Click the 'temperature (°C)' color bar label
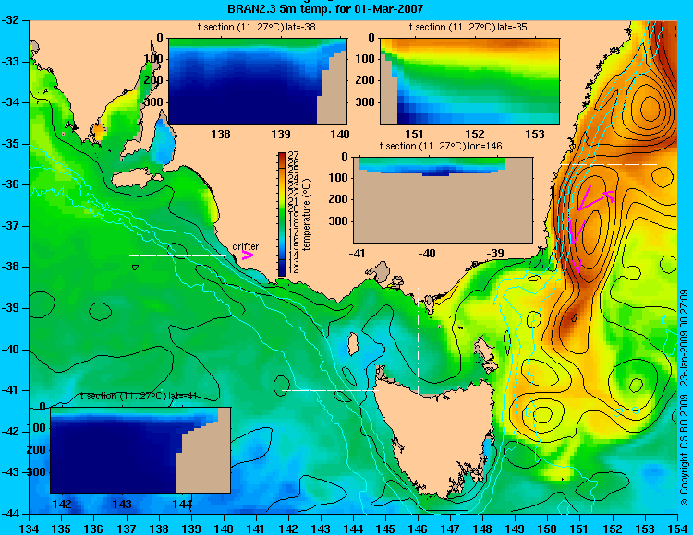This screenshot has height=535, width=693. (x=308, y=214)
